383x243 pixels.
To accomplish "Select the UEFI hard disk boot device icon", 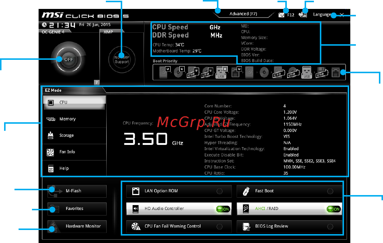I will [165, 72].
